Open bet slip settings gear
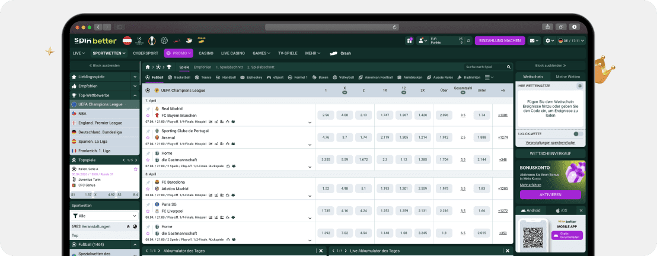Screen dimensions: 657x256 pos(580,86)
